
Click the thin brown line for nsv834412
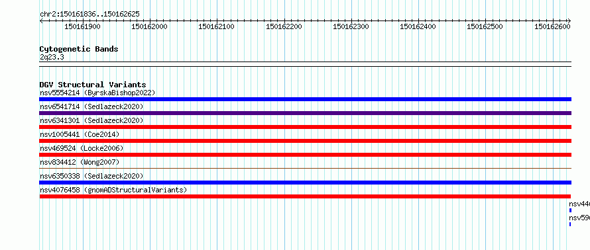306,169
